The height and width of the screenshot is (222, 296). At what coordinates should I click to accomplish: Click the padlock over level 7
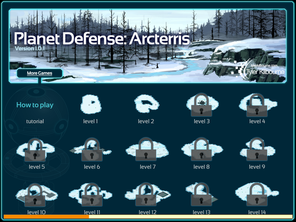pyautogui.click(x=146, y=149)
